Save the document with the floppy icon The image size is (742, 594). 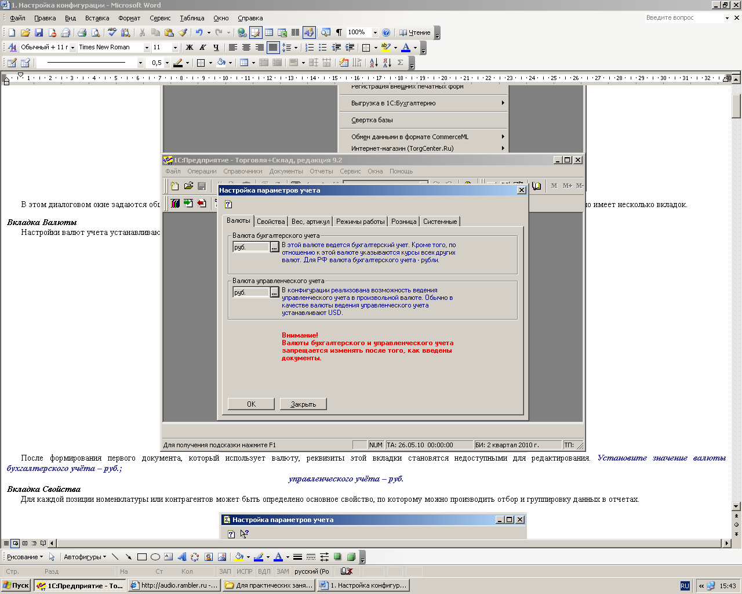click(39, 32)
